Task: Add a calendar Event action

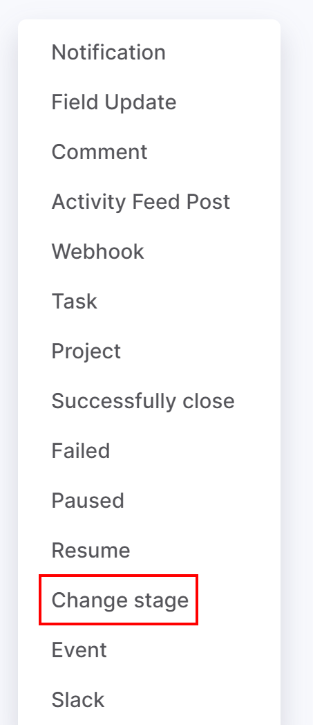Action: 79,651
